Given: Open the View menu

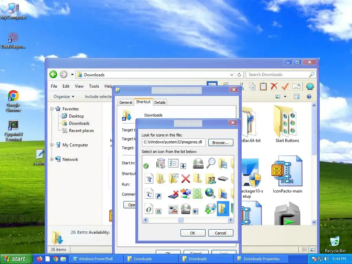Looking at the screenshot, I should click(79, 86).
